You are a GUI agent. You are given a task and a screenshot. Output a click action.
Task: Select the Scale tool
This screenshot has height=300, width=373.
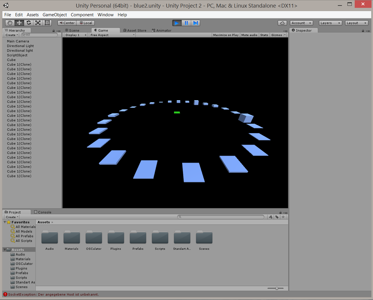(x=38, y=23)
